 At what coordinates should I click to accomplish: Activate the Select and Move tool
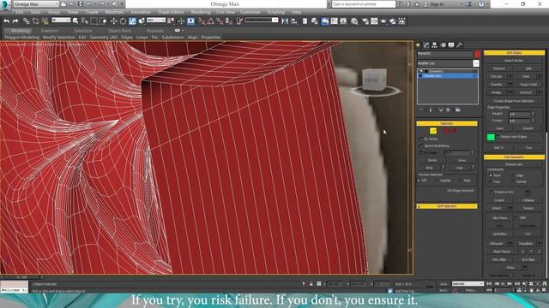(113, 21)
